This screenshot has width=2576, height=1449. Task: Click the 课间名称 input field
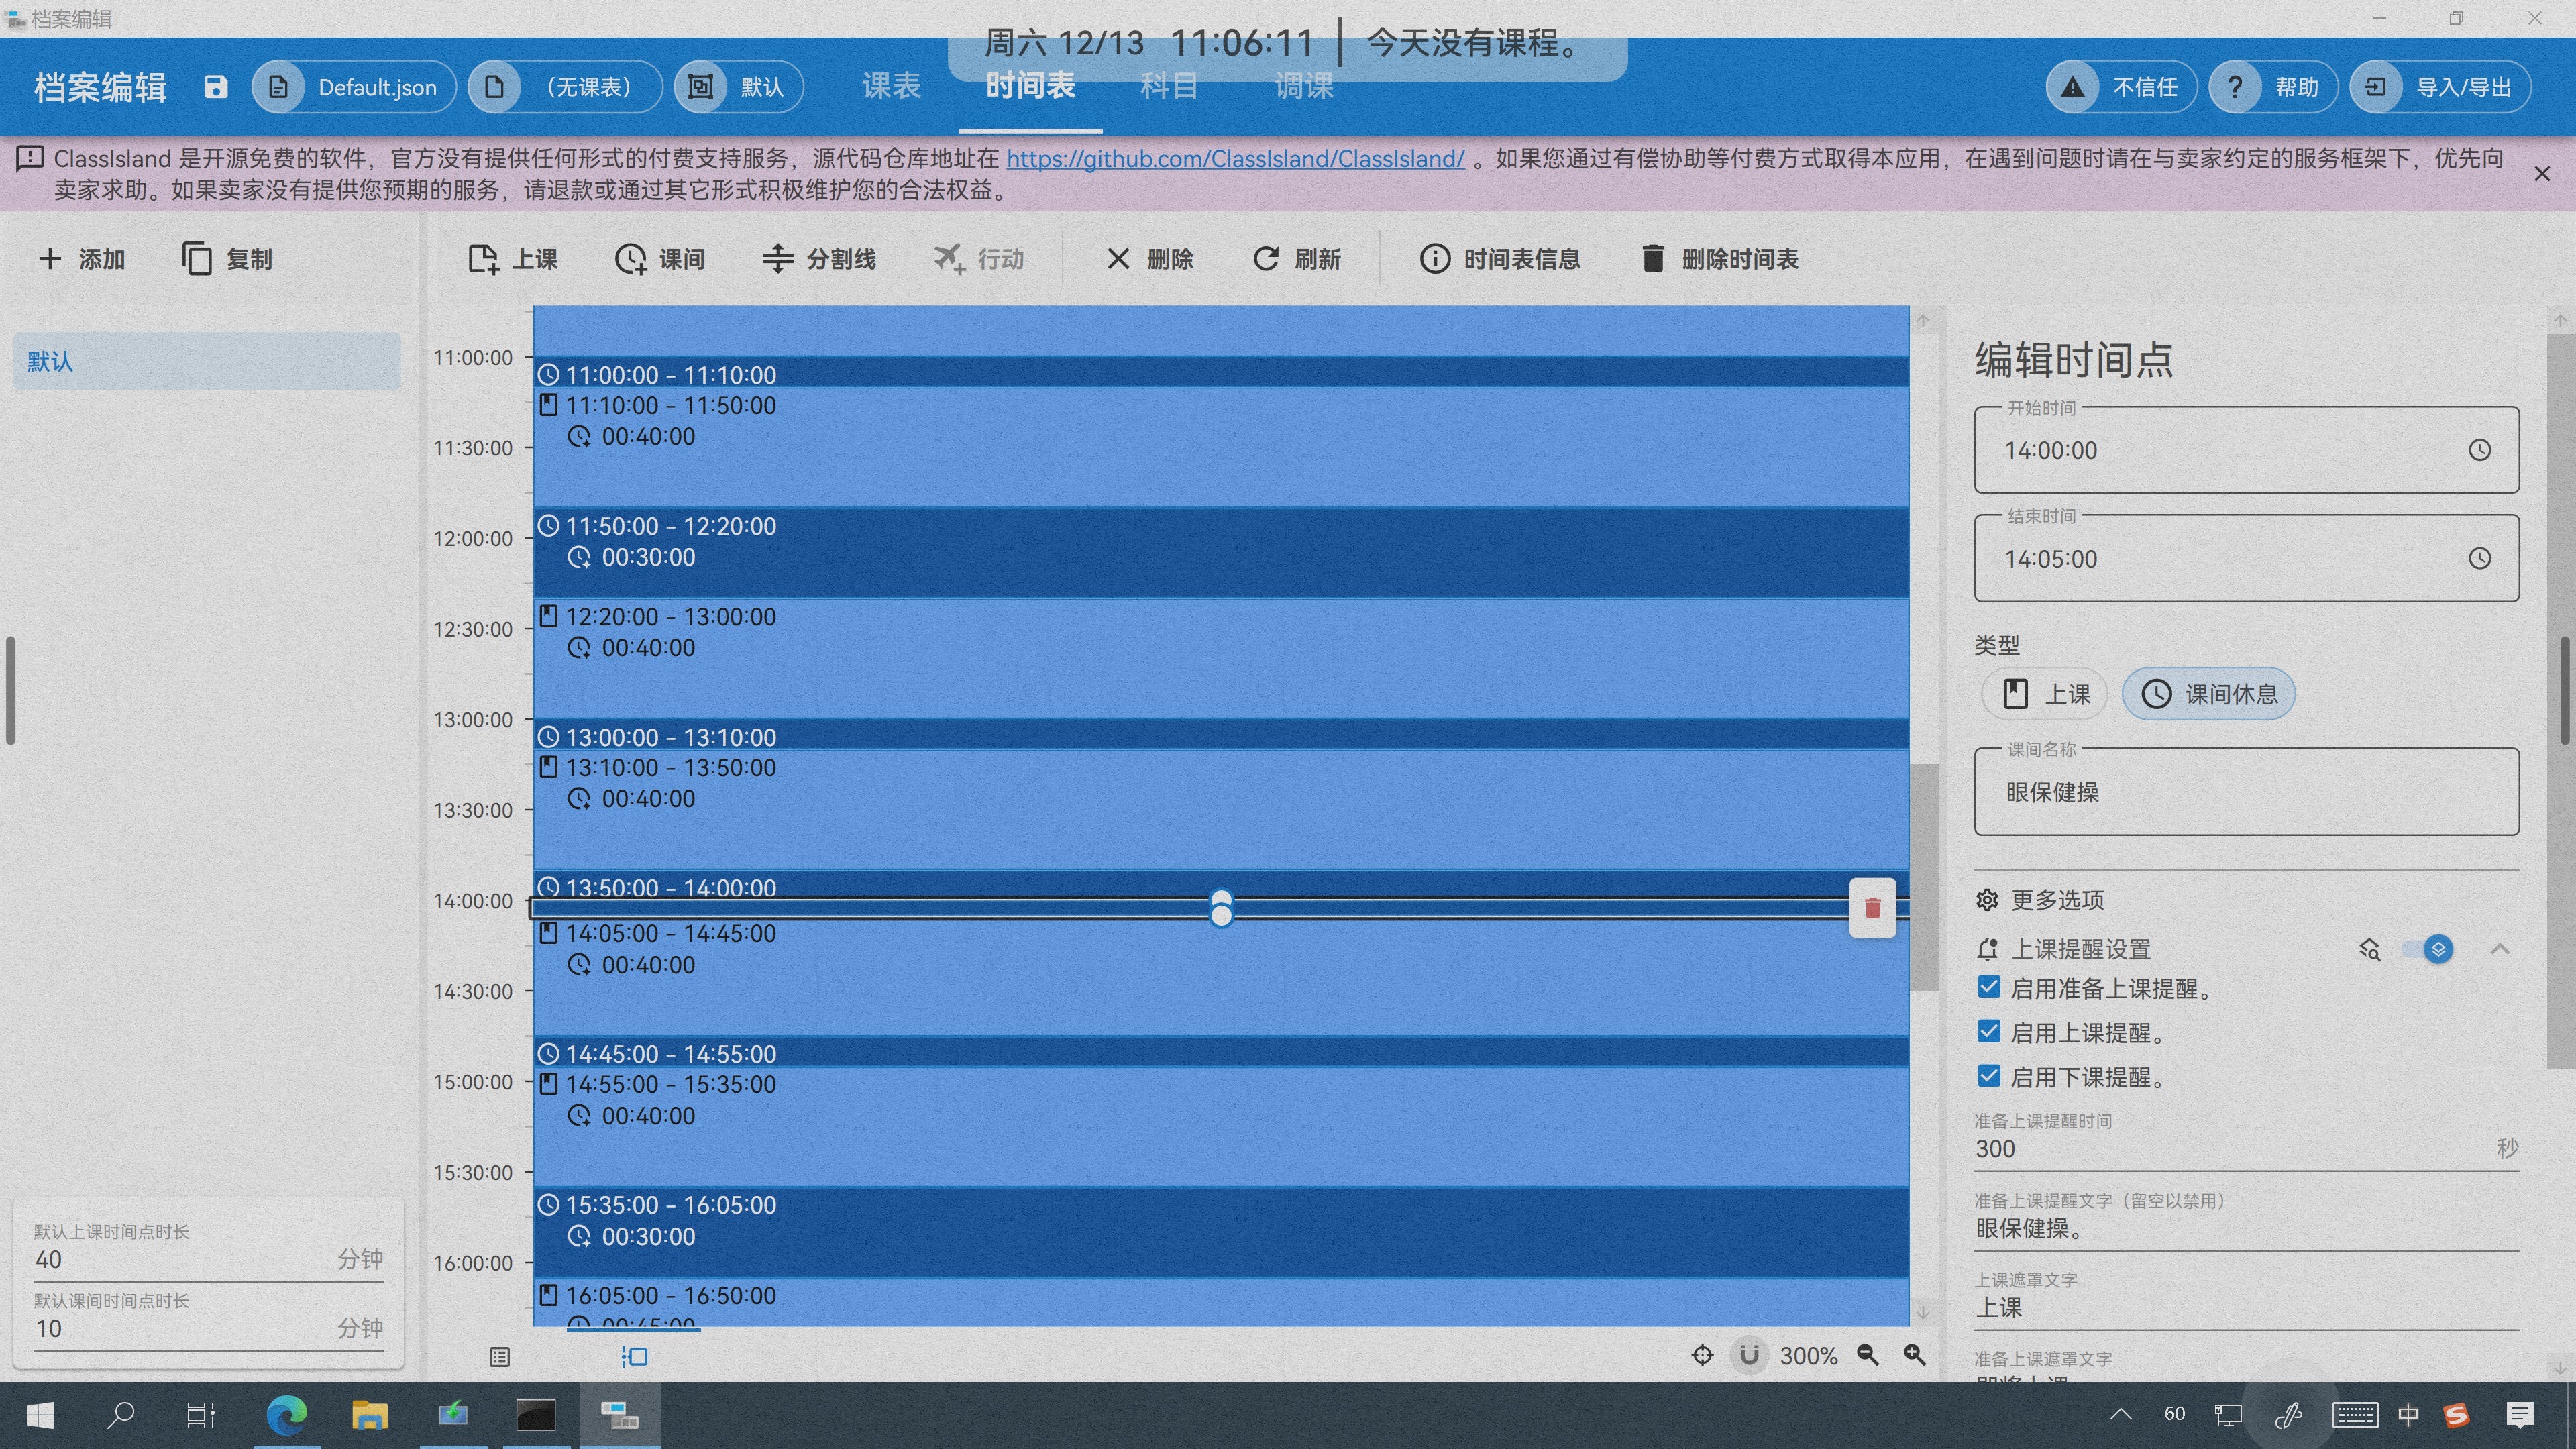point(2246,792)
